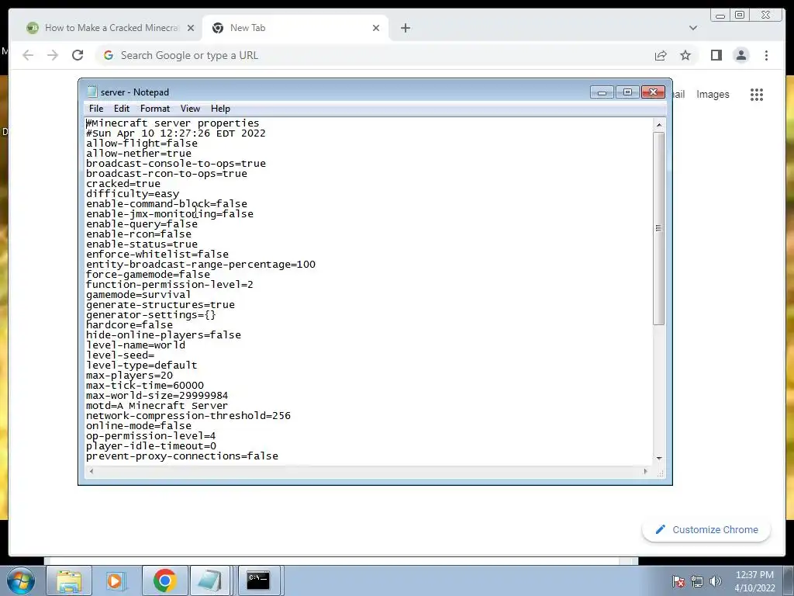Click the Chrome taskbar icon
This screenshot has width=794, height=596.
(x=164, y=580)
